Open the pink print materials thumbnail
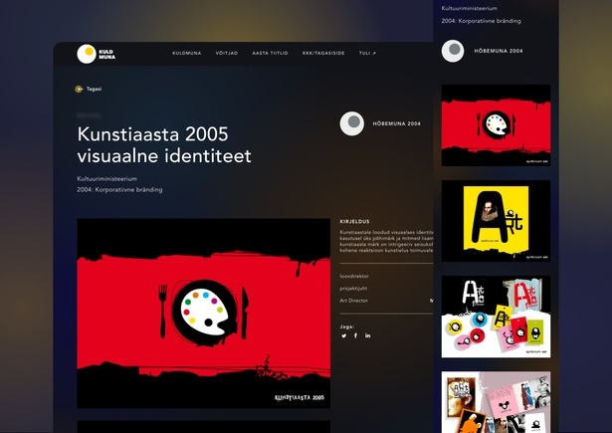The height and width of the screenshot is (433, 612). point(496,402)
